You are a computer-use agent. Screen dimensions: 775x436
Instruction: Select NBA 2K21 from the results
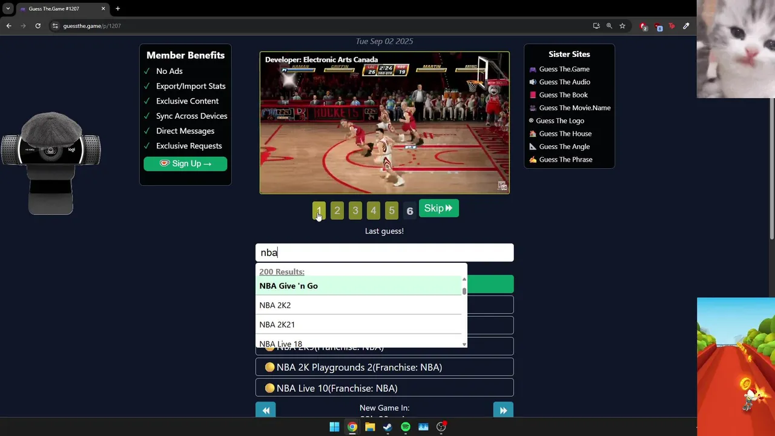coord(358,325)
